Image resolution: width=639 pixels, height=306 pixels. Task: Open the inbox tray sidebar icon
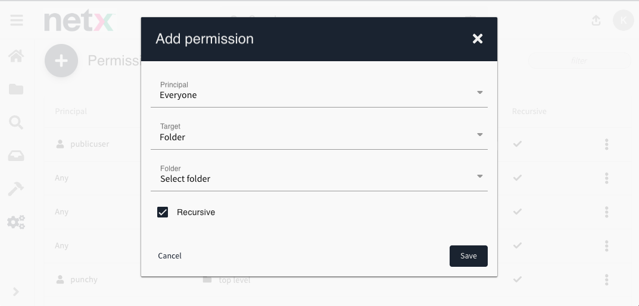(x=16, y=156)
